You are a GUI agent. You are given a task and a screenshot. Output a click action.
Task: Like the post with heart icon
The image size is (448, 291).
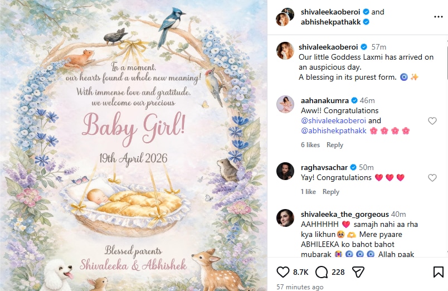pos(283,271)
